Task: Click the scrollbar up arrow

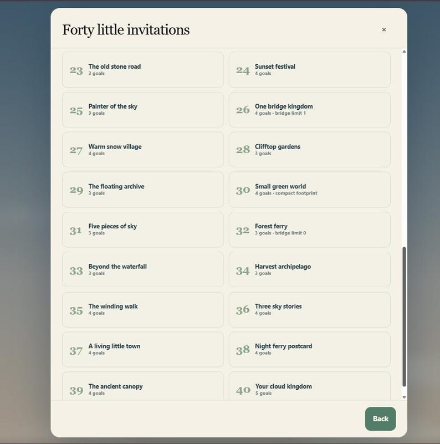Action: click(404, 52)
